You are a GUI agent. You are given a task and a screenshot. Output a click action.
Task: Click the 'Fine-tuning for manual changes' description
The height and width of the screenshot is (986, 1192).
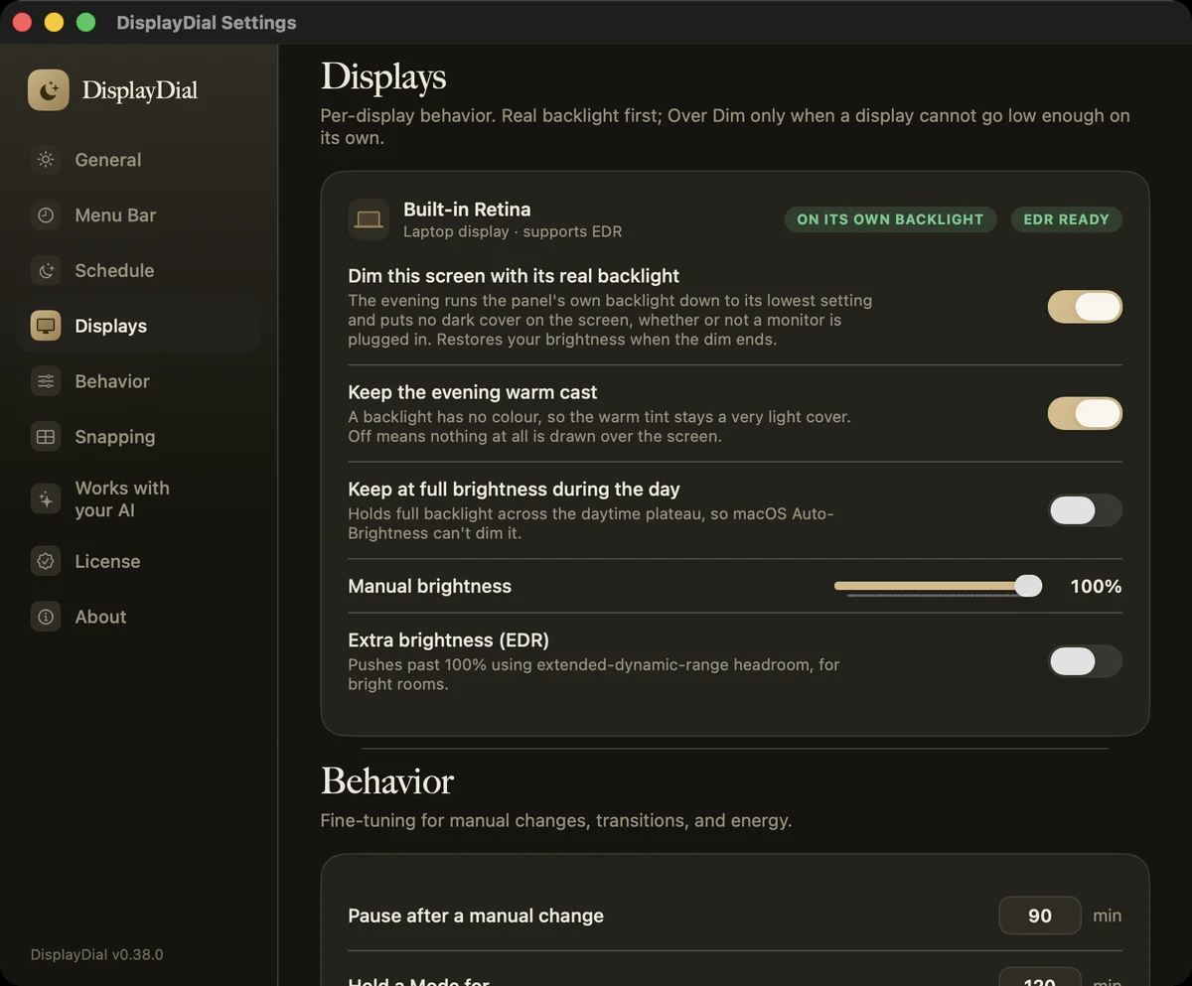(556, 821)
